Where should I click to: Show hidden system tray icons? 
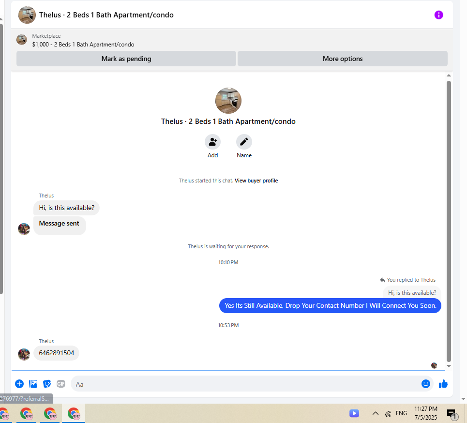(376, 413)
